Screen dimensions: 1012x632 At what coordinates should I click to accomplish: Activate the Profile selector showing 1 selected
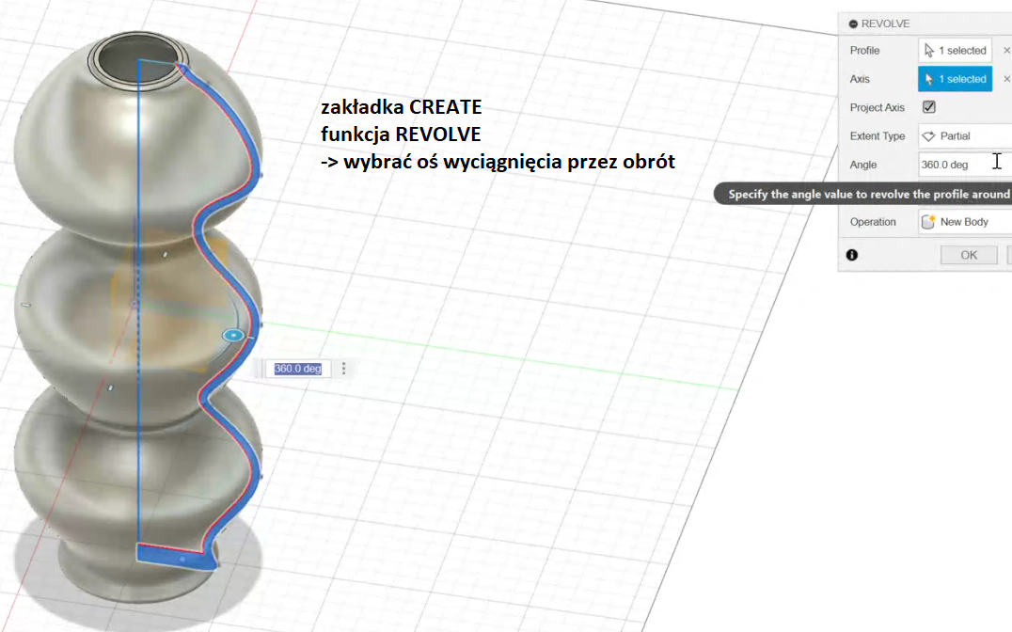[x=956, y=51]
